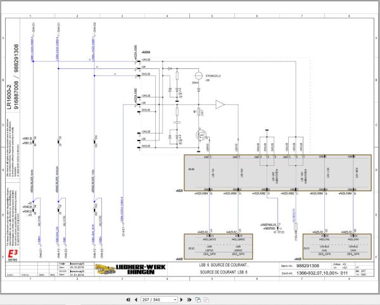Select the date 25.10.2018 in the title block
The width and height of the screenshot is (380, 305).
pyautogui.click(x=77, y=267)
